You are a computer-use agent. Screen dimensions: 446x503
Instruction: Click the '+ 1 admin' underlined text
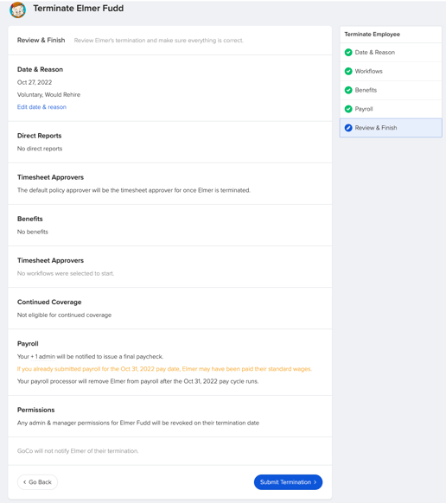click(x=43, y=357)
